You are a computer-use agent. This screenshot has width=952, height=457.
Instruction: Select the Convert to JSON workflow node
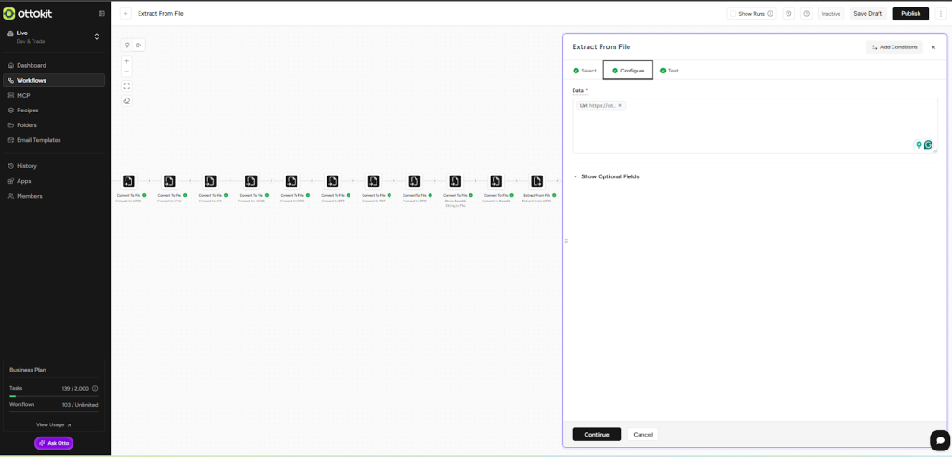click(x=251, y=181)
